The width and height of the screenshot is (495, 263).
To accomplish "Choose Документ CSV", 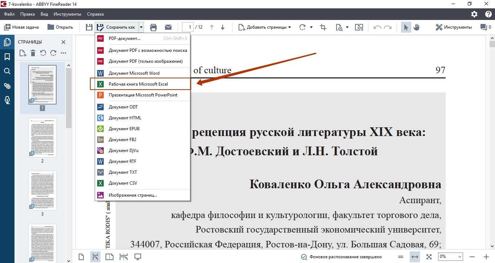I will (x=143, y=183).
